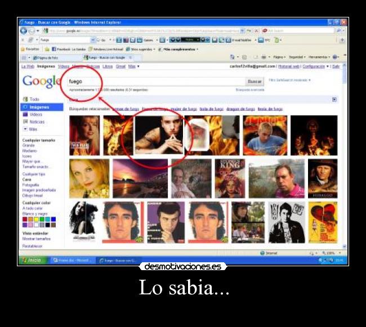Click the Google logo
366x327 pixels.
point(42,81)
